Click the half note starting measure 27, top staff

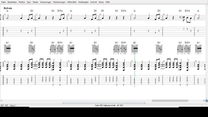[135, 17]
